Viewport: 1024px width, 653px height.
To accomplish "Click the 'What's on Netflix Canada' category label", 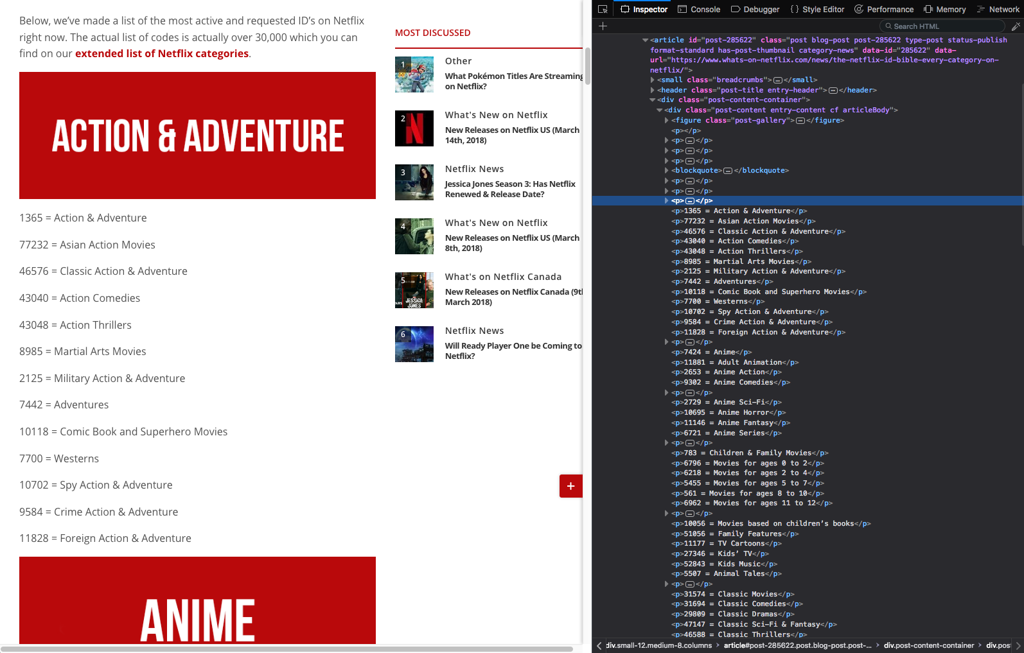I will pyautogui.click(x=503, y=277).
